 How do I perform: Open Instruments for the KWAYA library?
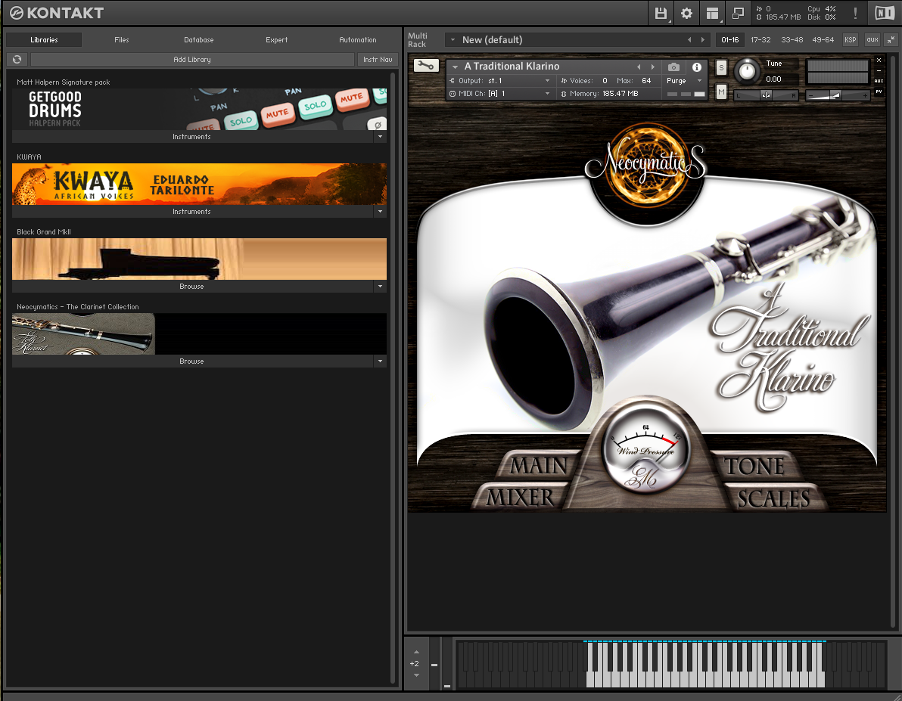click(192, 212)
